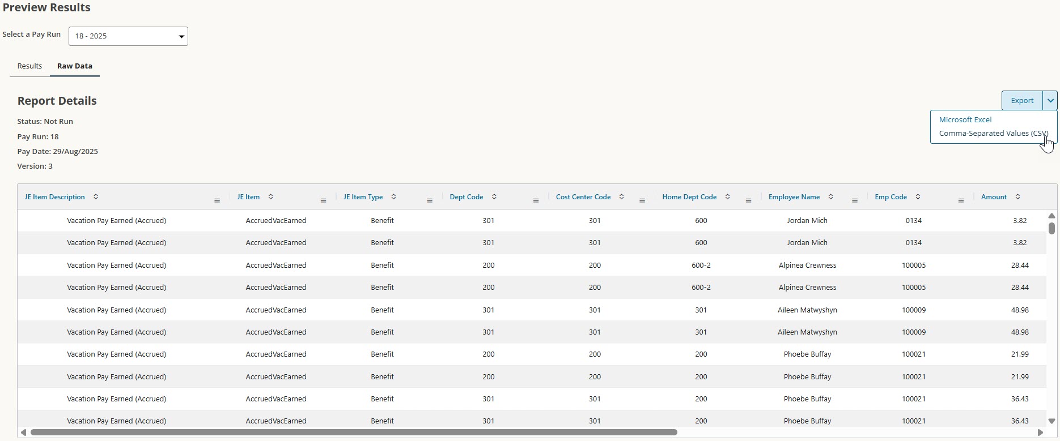This screenshot has width=1060, height=441.
Task: Click the scroll down arrow of table
Action: [x=1051, y=421]
